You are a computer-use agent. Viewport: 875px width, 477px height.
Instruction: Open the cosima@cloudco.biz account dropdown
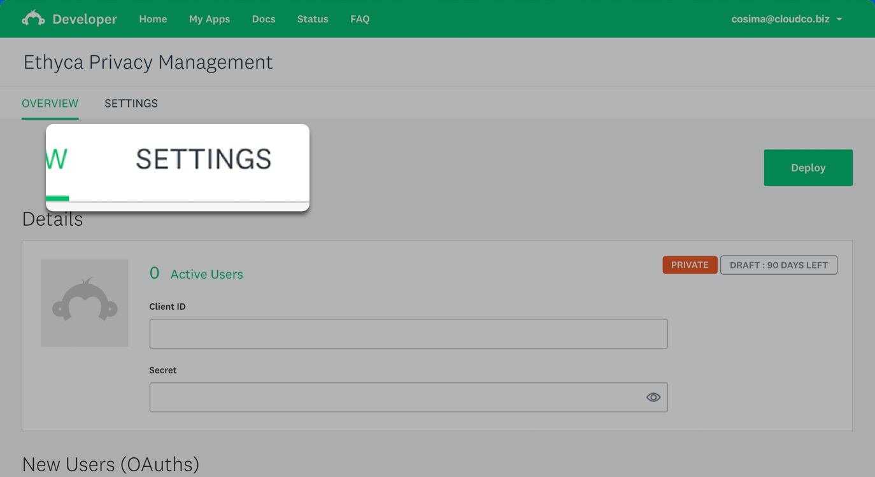pos(786,19)
